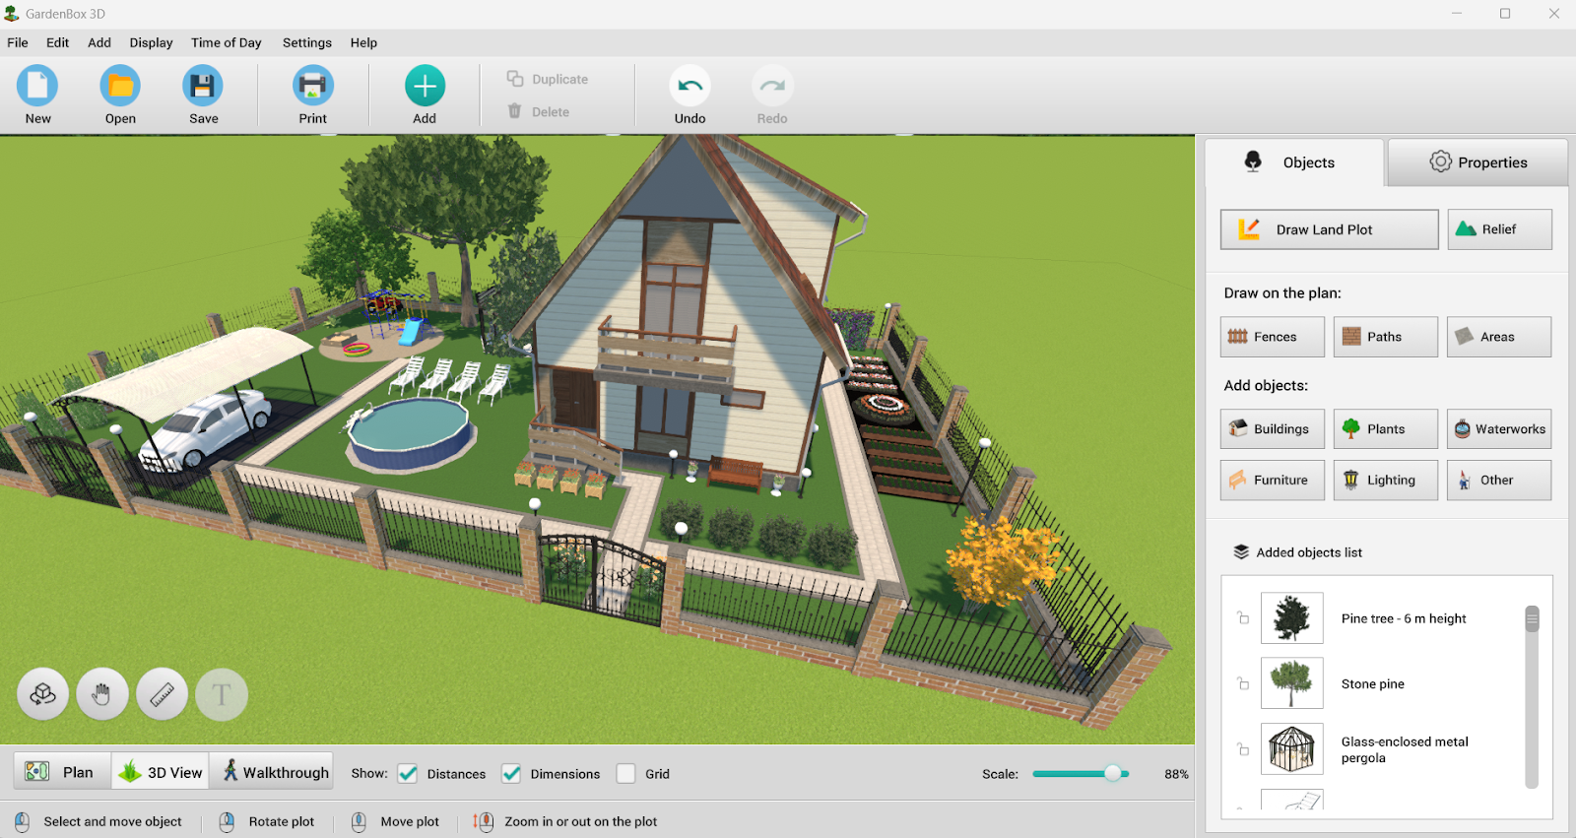Switch to the Properties tab

tap(1477, 162)
